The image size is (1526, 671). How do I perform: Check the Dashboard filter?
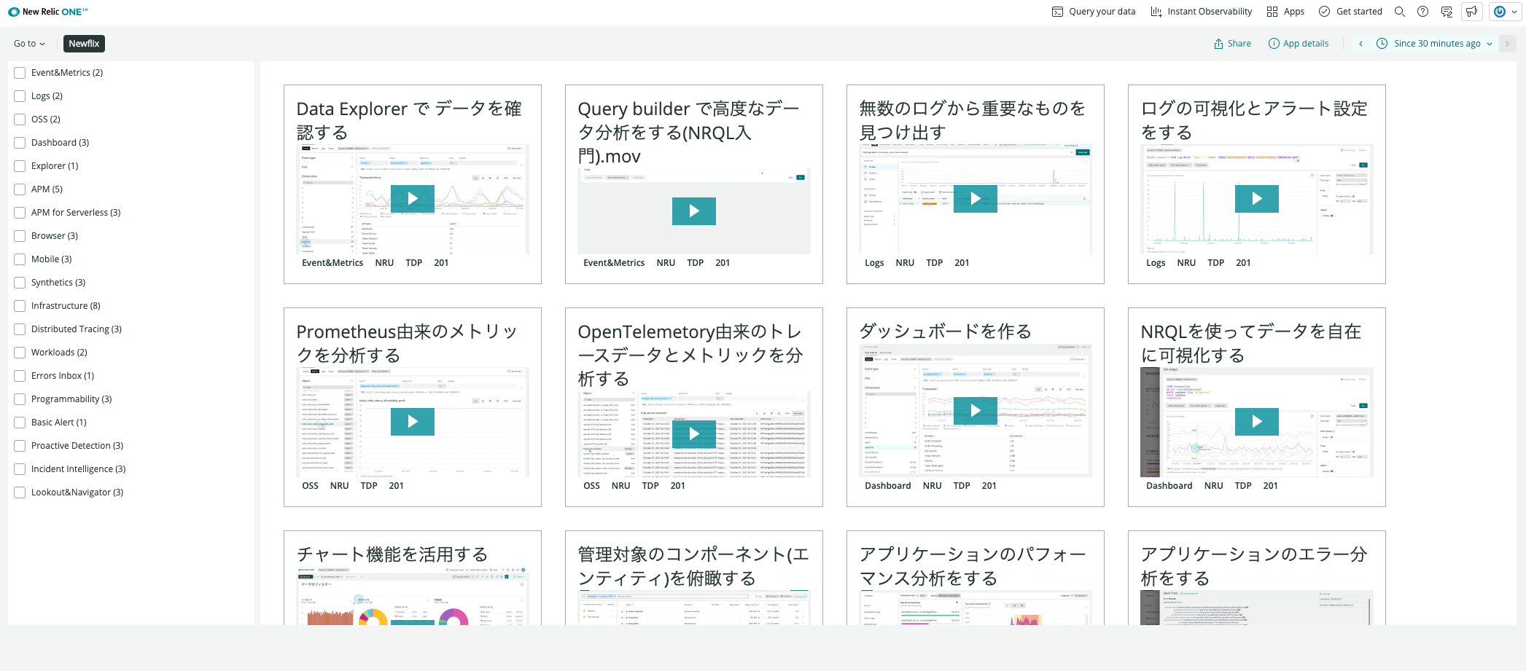click(x=20, y=143)
